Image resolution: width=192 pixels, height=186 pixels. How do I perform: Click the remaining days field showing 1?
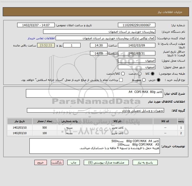coord(72,45)
